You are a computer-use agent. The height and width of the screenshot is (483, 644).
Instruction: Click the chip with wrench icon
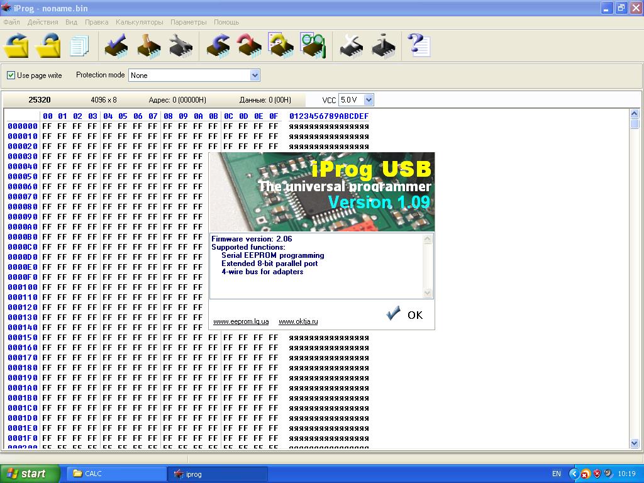point(180,45)
